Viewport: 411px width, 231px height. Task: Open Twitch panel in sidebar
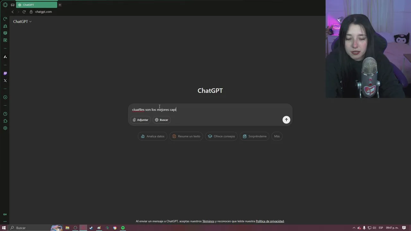[x=5, y=73]
